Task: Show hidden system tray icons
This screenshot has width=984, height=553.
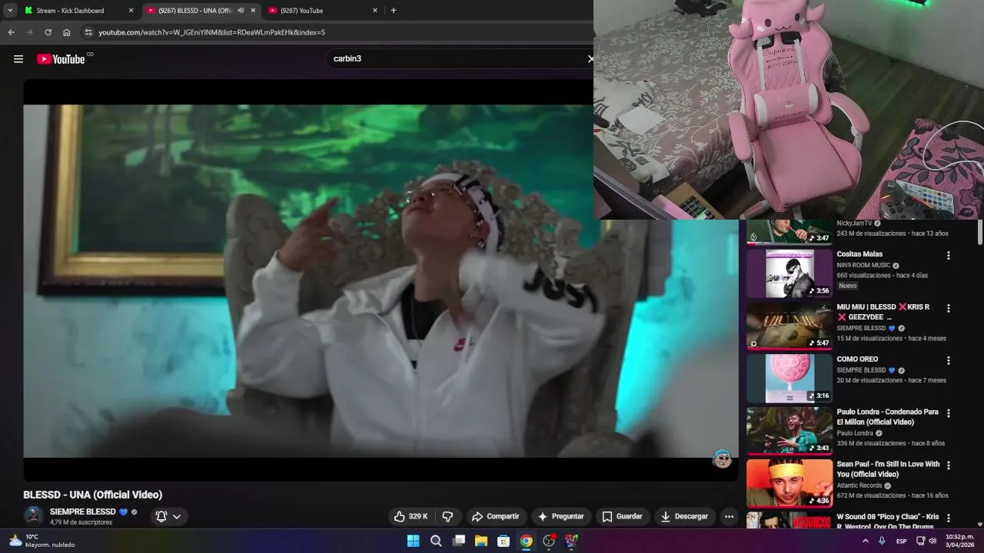Action: point(866,541)
